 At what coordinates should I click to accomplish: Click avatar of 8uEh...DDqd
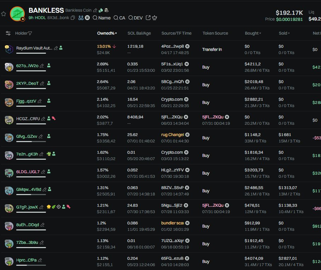(x=9, y=226)
